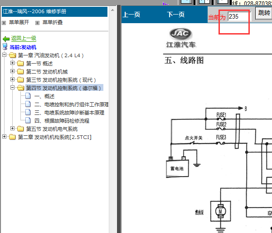Viewport: 272px width, 233px height.
Task: Expand the 第二节 发动机机械 node
Action: pyautogui.click(x=12, y=71)
